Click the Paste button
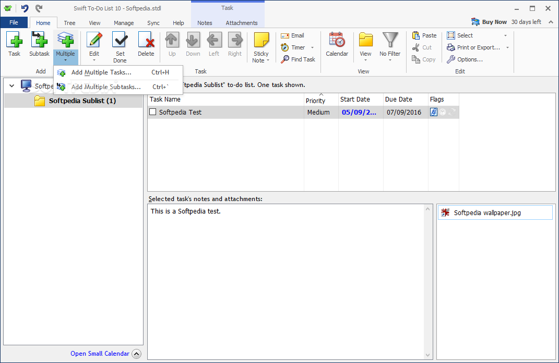This screenshot has width=559, height=363. click(424, 35)
